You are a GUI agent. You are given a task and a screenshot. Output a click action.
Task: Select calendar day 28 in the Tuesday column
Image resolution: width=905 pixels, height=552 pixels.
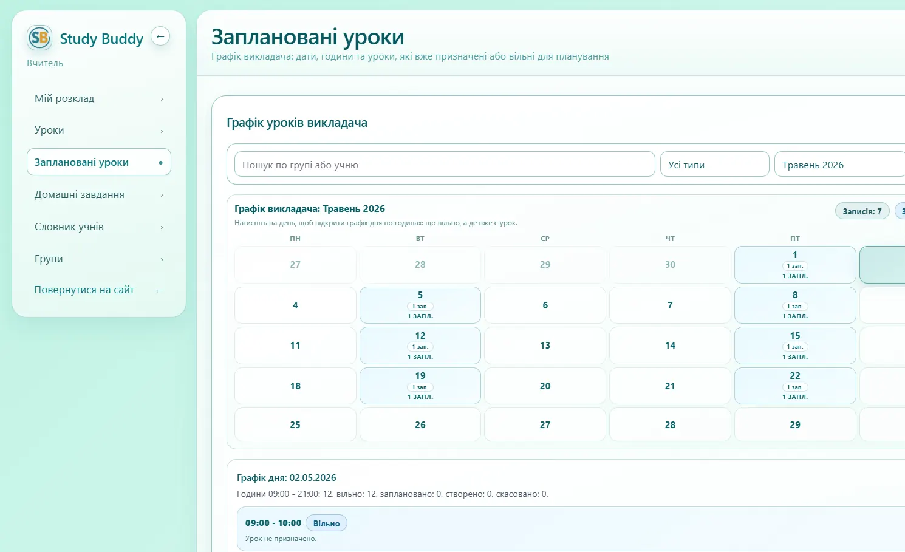(x=420, y=265)
